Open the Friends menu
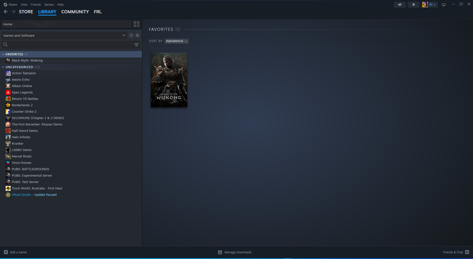 (x=36, y=4)
